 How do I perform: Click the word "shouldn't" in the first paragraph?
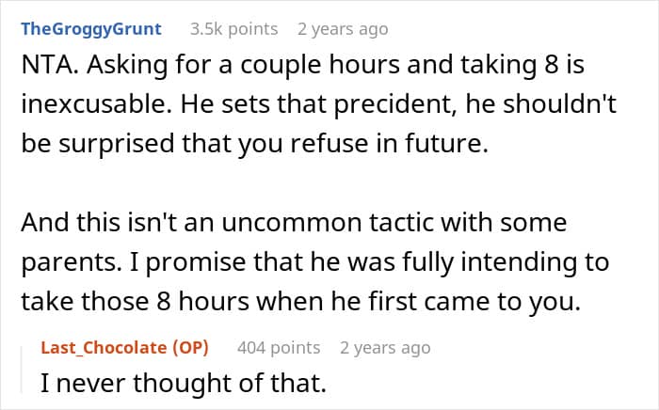coord(559,104)
